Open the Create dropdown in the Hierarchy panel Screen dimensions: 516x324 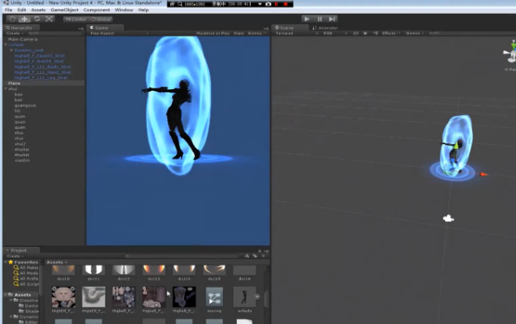(x=14, y=33)
